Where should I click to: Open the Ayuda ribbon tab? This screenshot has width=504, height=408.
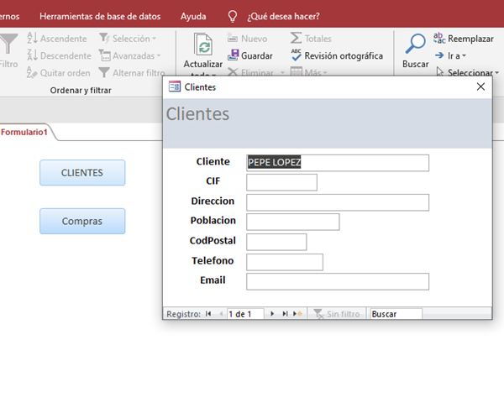tap(193, 16)
